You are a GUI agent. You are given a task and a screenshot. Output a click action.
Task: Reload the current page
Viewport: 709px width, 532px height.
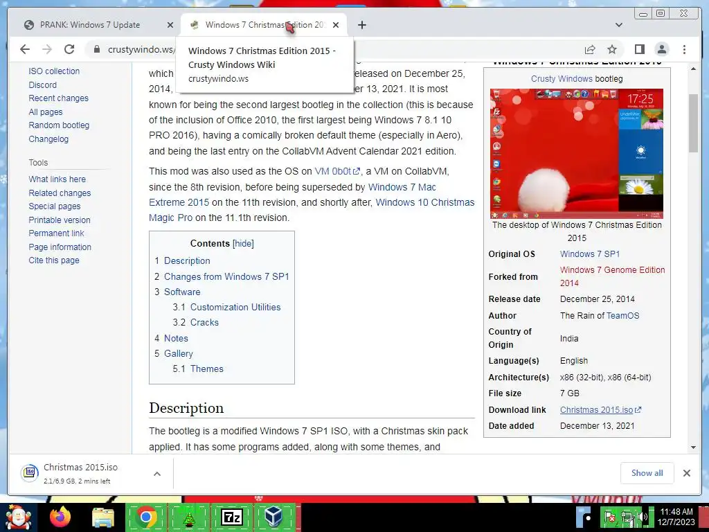point(69,49)
